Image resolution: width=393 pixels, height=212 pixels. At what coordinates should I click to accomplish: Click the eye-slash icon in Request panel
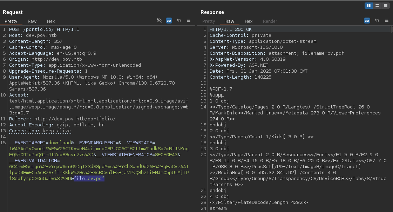tap(159, 21)
